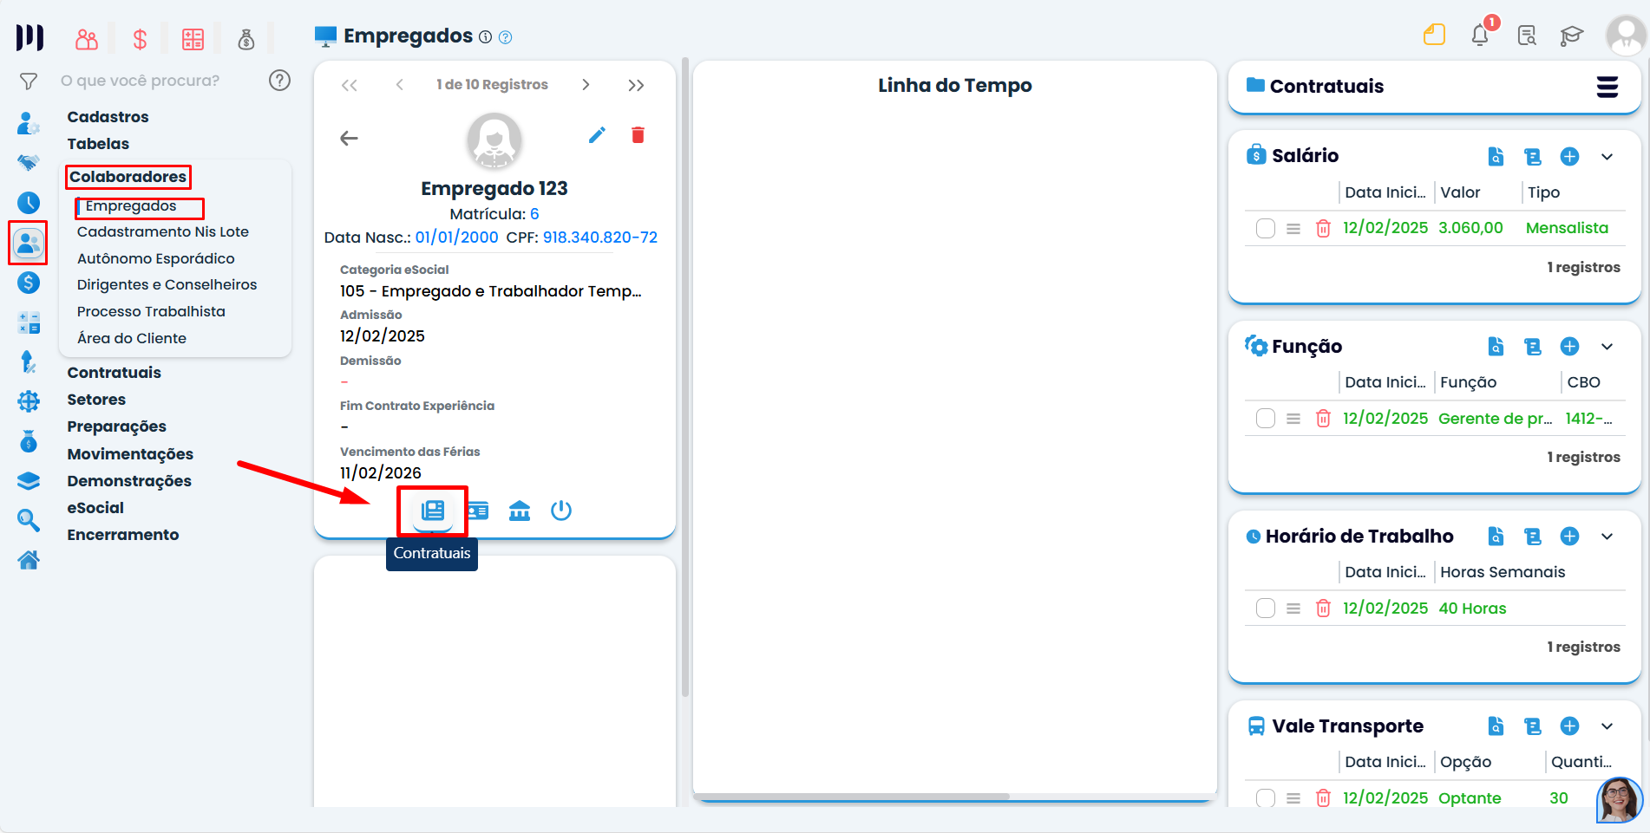This screenshot has width=1650, height=833.
Task: Edit Empregado 123 with the pencil icon
Action: pos(597,135)
